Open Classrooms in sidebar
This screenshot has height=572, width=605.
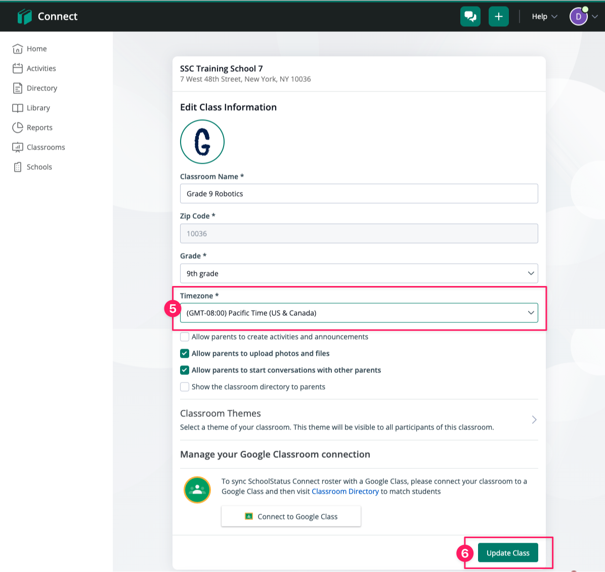click(46, 147)
